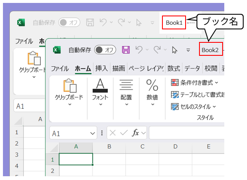Click the Excel logo in Book1 window
Viewport: 247px width, 180px height.
point(21,23)
